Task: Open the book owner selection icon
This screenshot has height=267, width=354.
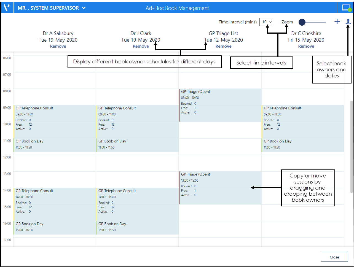Action: 348,22
